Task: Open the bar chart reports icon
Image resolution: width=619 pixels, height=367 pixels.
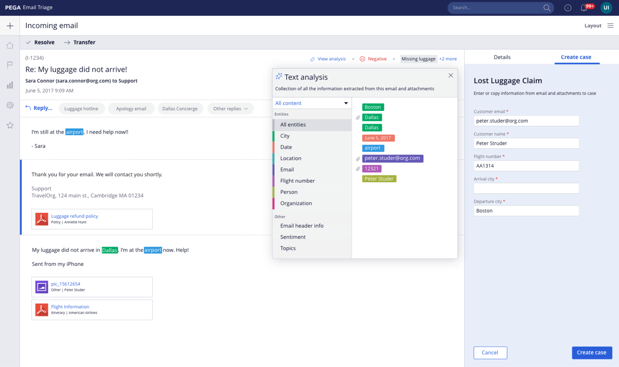Action: [10, 85]
